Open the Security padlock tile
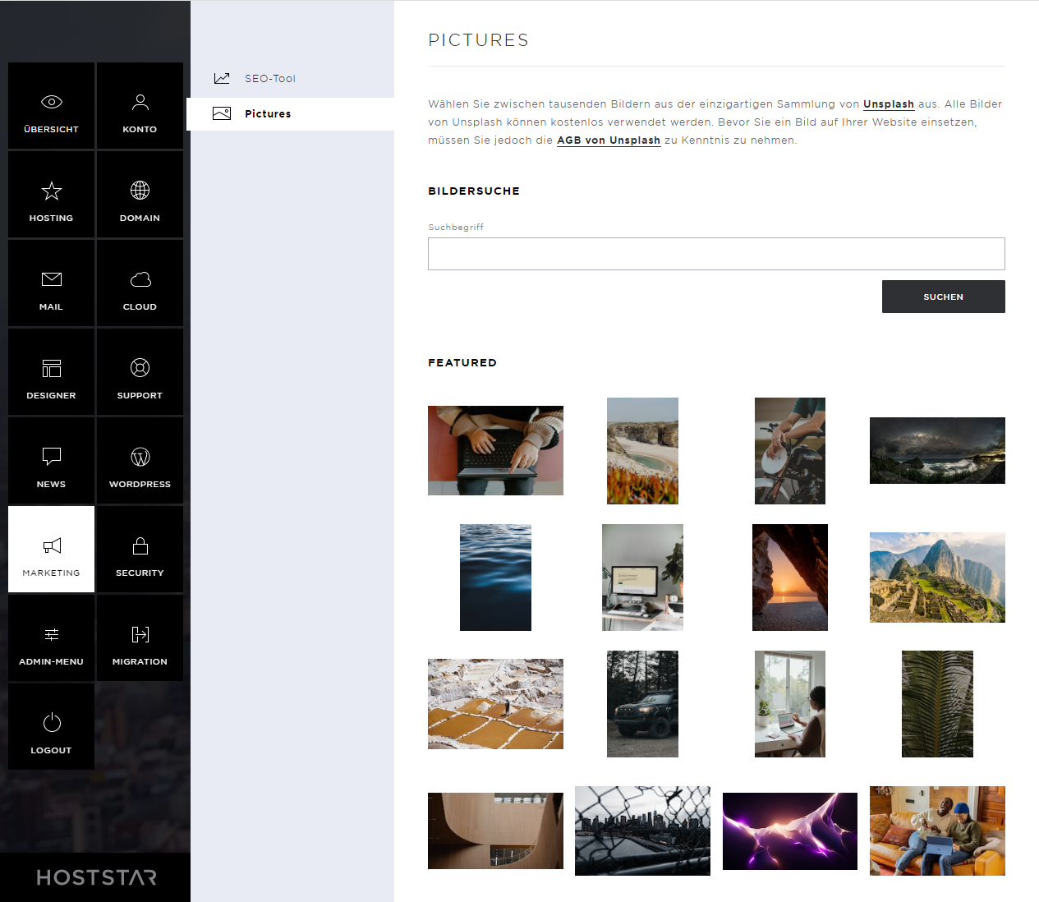 (140, 550)
